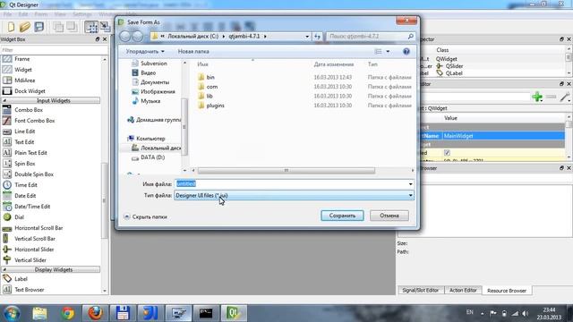The height and width of the screenshot is (322, 573).
Task: Open the Упорядочить dropdown menu
Action: tap(145, 52)
